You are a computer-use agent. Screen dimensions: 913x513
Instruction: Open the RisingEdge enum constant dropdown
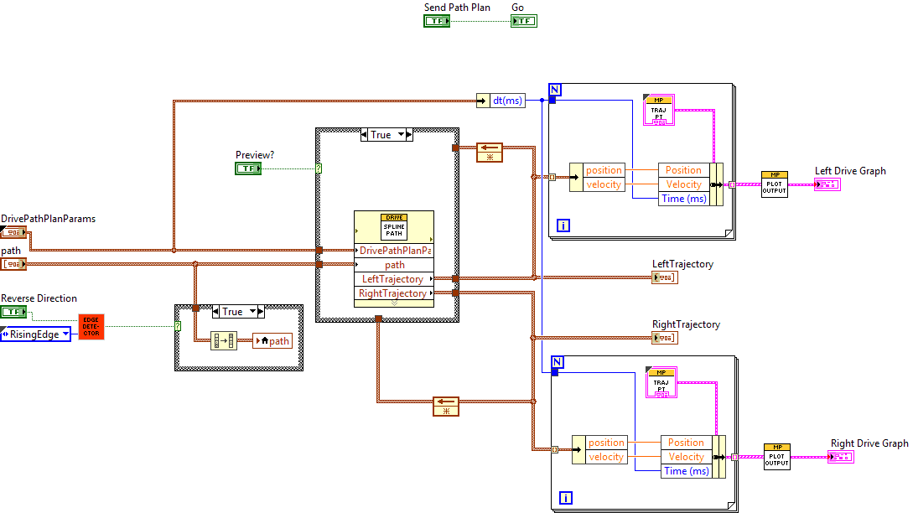[x=65, y=334]
